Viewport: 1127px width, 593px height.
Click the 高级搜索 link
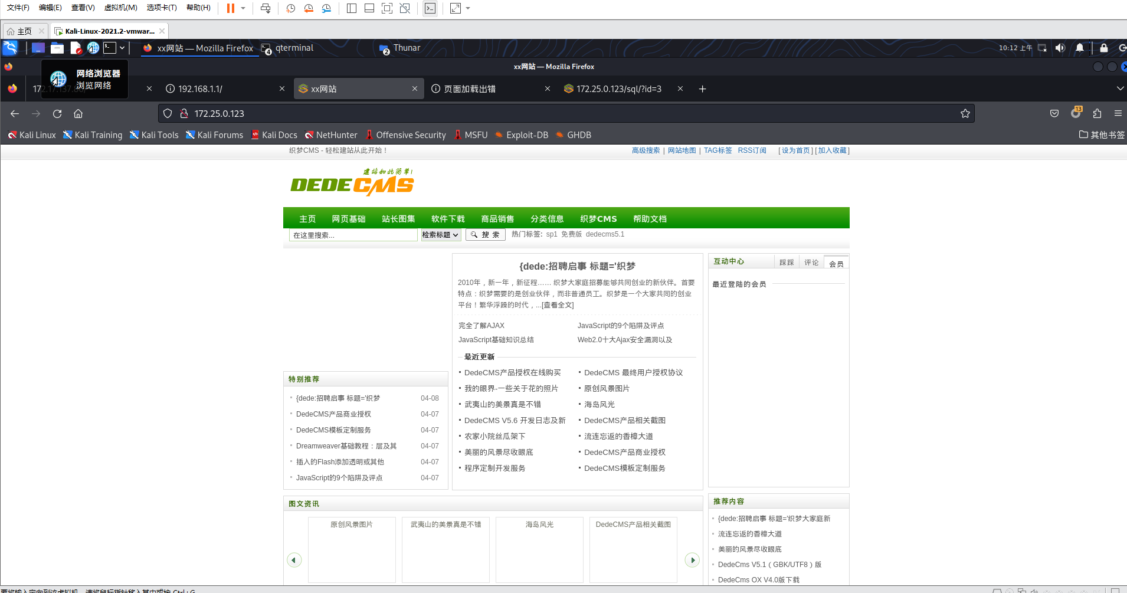point(646,150)
